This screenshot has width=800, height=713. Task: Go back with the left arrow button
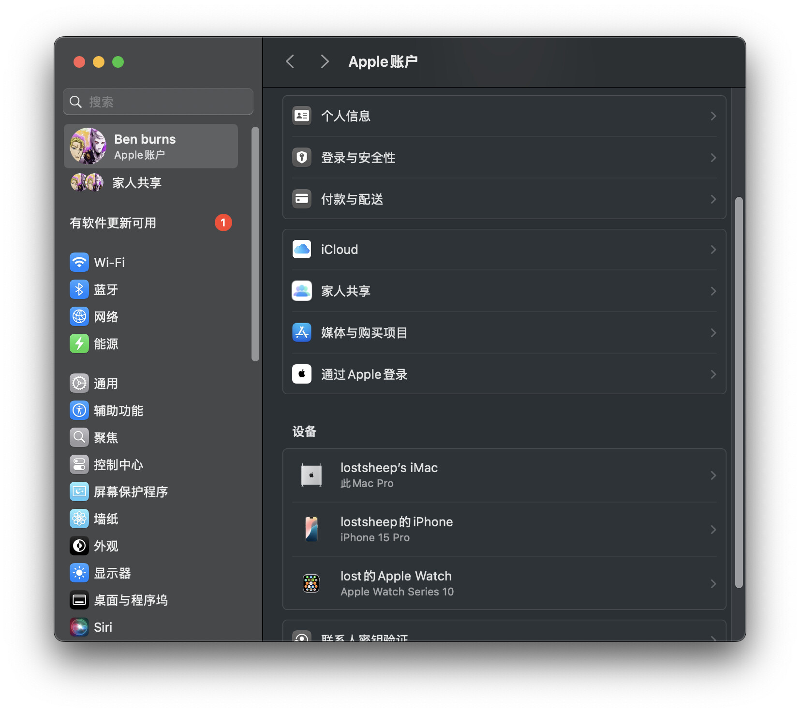click(290, 61)
